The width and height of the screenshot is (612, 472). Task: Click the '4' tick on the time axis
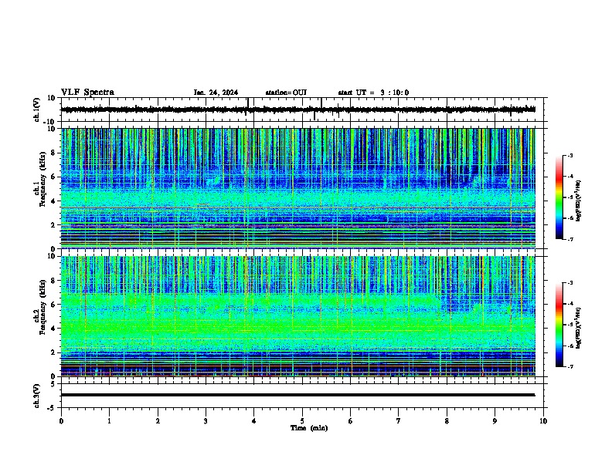(x=254, y=421)
